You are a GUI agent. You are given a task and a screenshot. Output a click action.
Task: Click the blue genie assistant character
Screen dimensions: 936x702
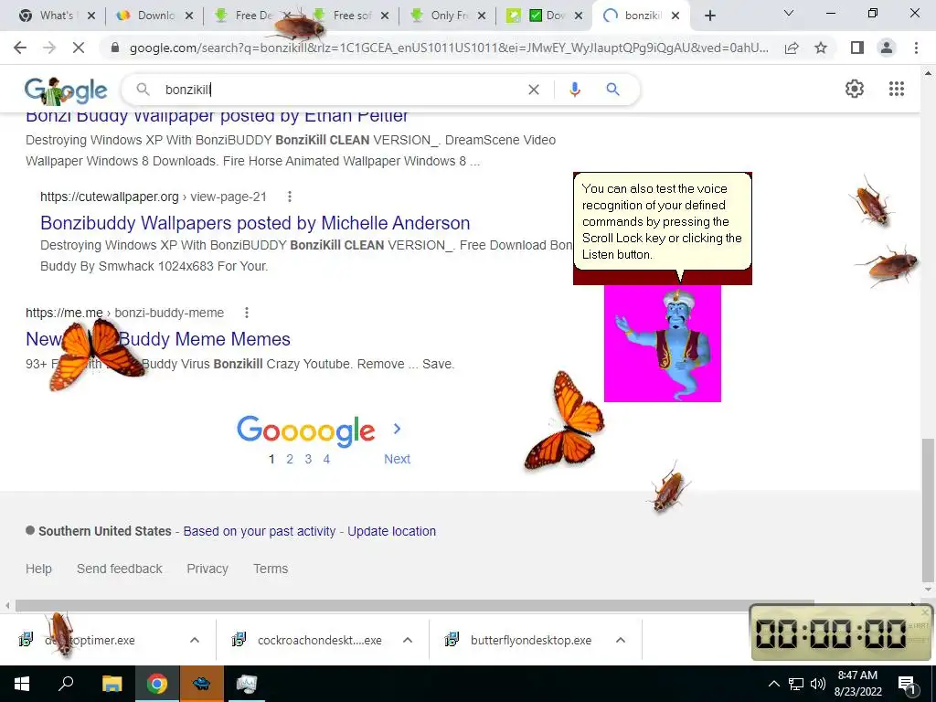(x=663, y=344)
